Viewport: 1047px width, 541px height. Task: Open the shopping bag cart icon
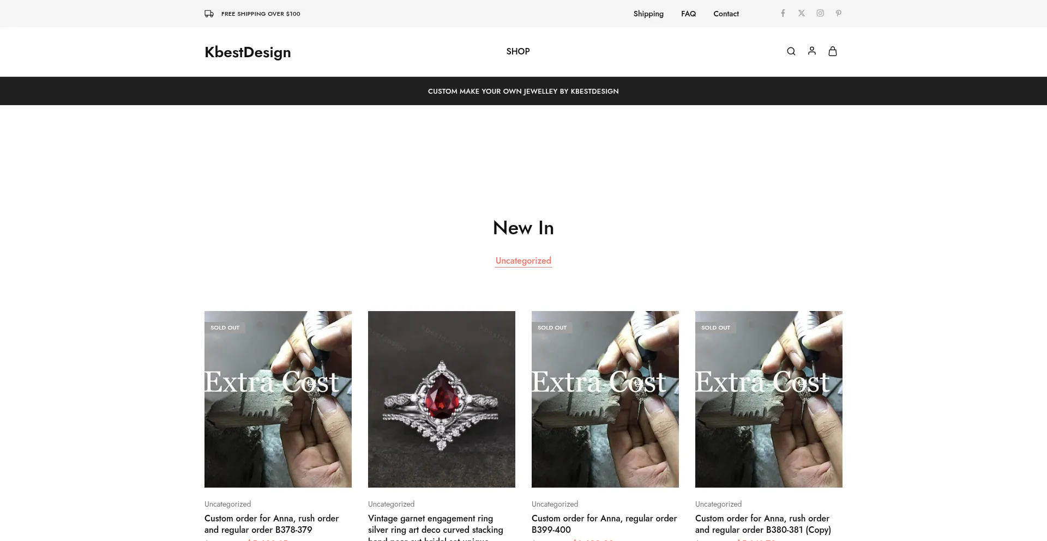833,51
